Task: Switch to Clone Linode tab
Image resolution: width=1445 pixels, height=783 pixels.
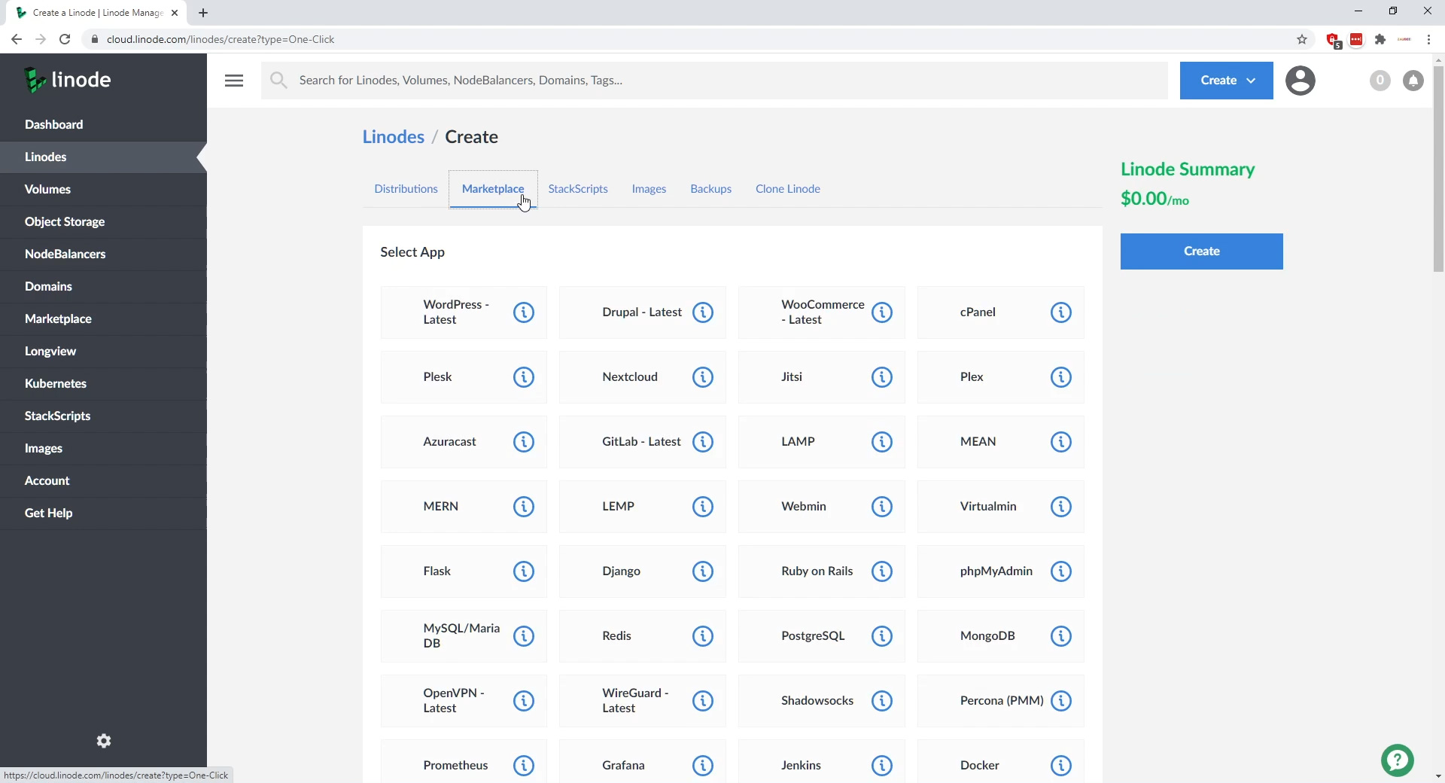Action: click(x=788, y=189)
